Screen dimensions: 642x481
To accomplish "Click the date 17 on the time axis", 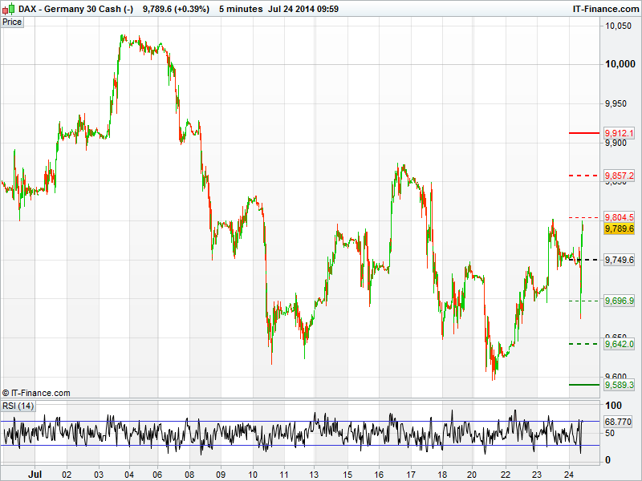I will 410,474.
